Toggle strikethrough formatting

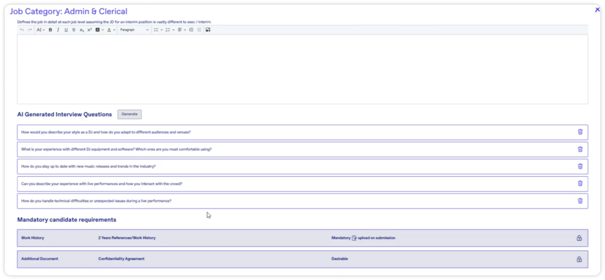point(74,30)
